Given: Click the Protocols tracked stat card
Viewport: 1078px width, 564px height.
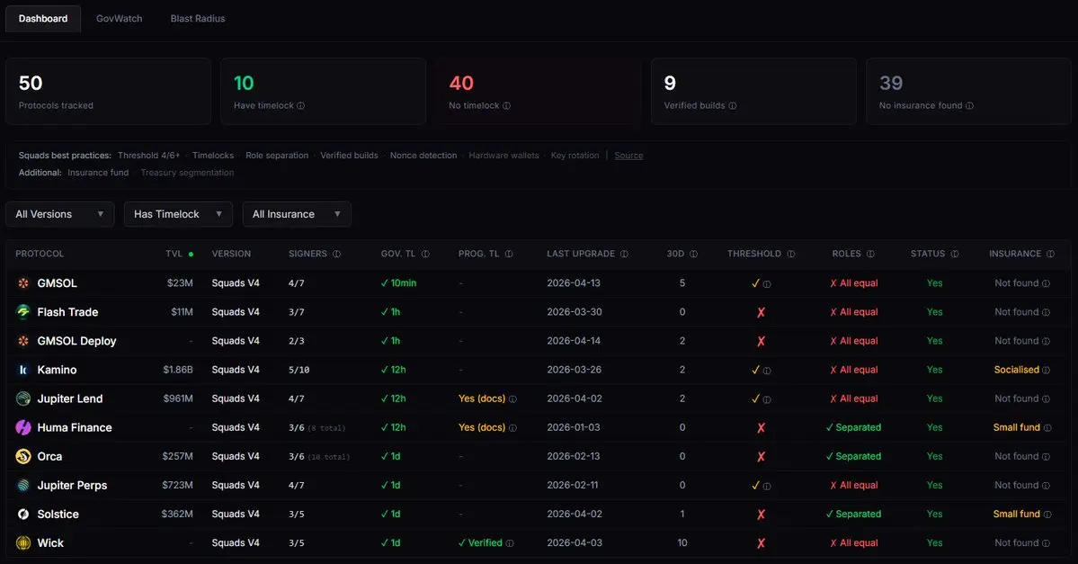Looking at the screenshot, I should (x=108, y=92).
